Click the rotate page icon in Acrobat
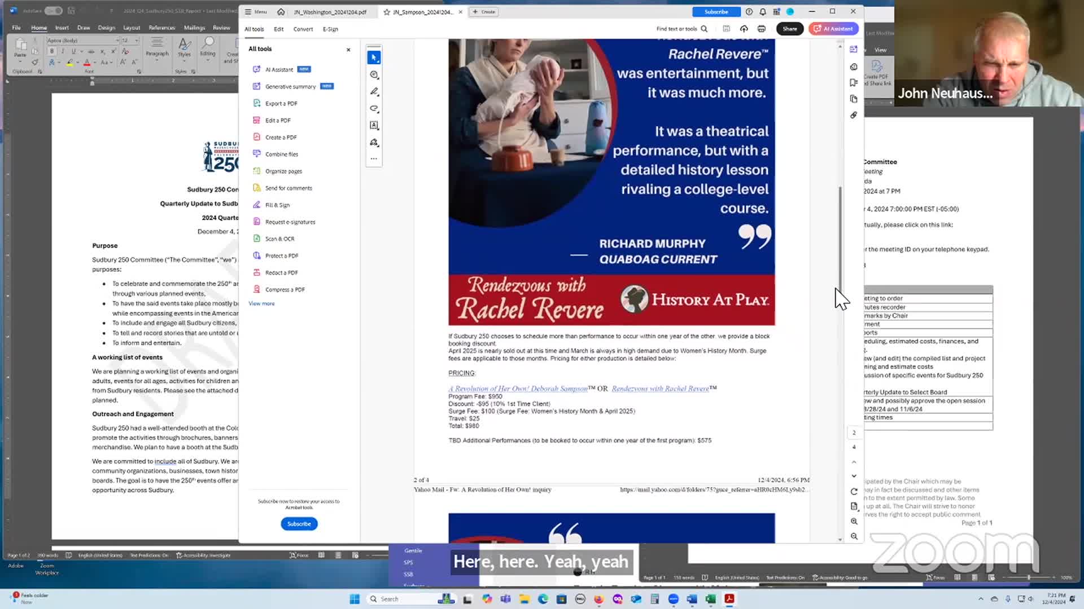 [854, 491]
